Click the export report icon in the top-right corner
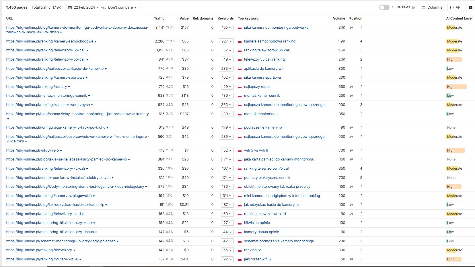The width and height of the screenshot is (475, 267). pos(471,7)
